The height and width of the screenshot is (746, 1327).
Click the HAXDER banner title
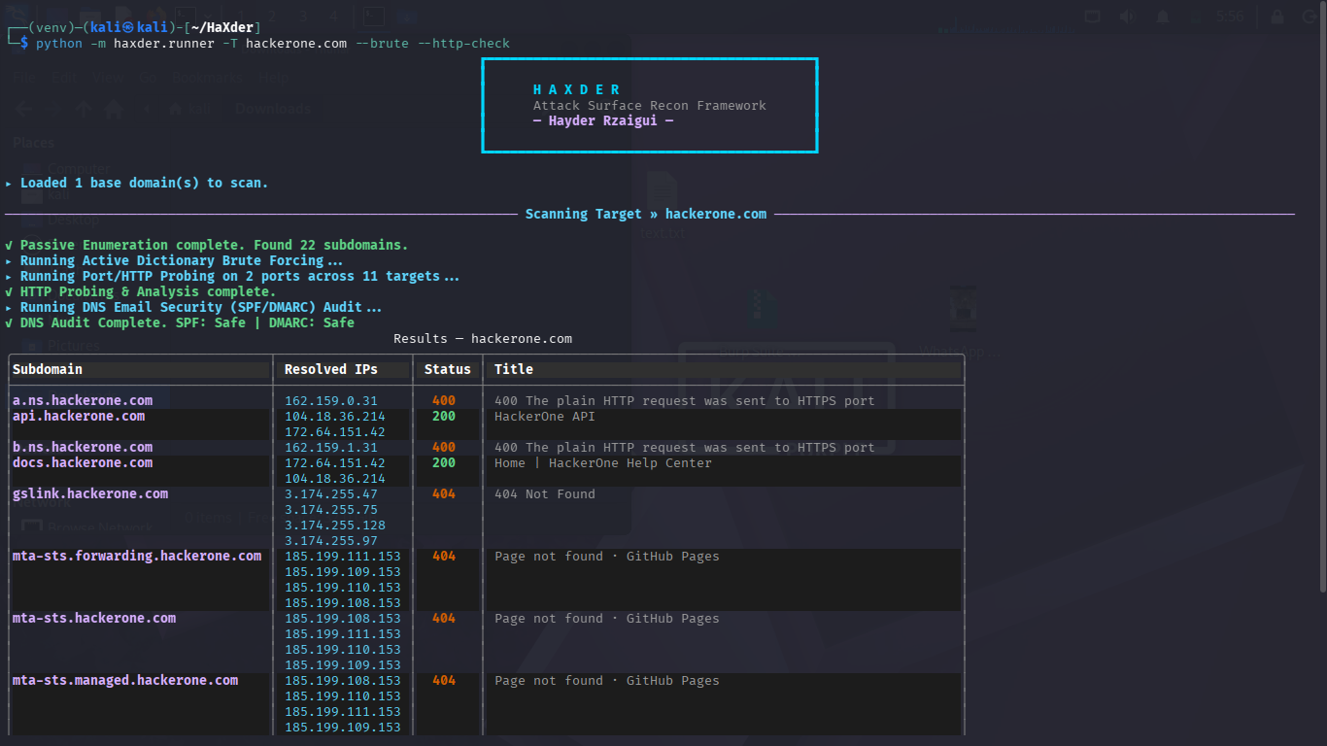click(x=577, y=89)
